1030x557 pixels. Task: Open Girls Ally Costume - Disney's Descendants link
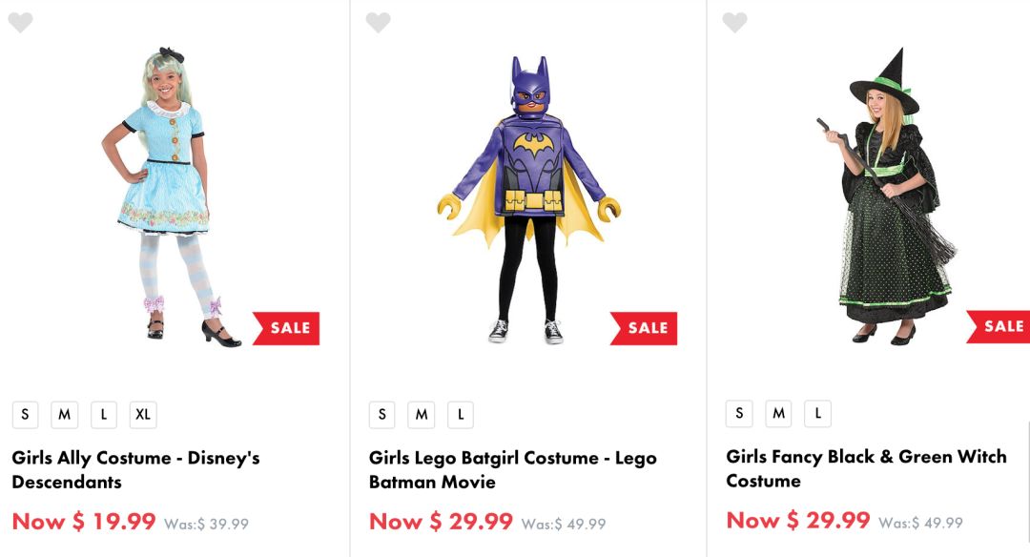135,469
